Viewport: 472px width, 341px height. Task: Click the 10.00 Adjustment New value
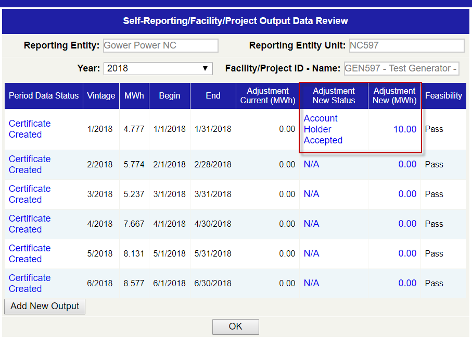(x=405, y=129)
